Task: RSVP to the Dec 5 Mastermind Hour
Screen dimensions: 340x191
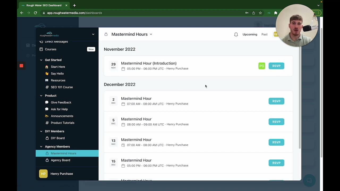Action: 276,122
